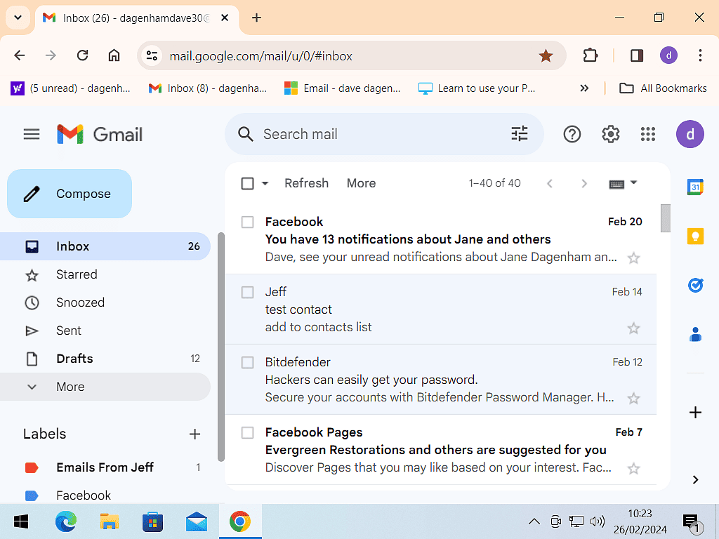Open the input tools keyboard dropdown
Viewport: 719px width, 539px height.
(x=633, y=183)
